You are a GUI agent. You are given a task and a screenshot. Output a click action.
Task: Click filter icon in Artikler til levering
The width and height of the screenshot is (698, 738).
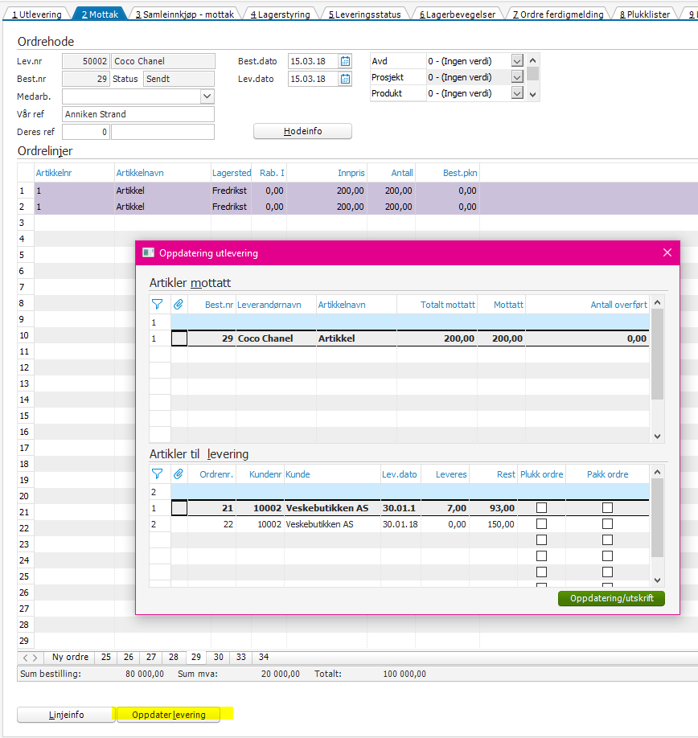pyautogui.click(x=158, y=474)
